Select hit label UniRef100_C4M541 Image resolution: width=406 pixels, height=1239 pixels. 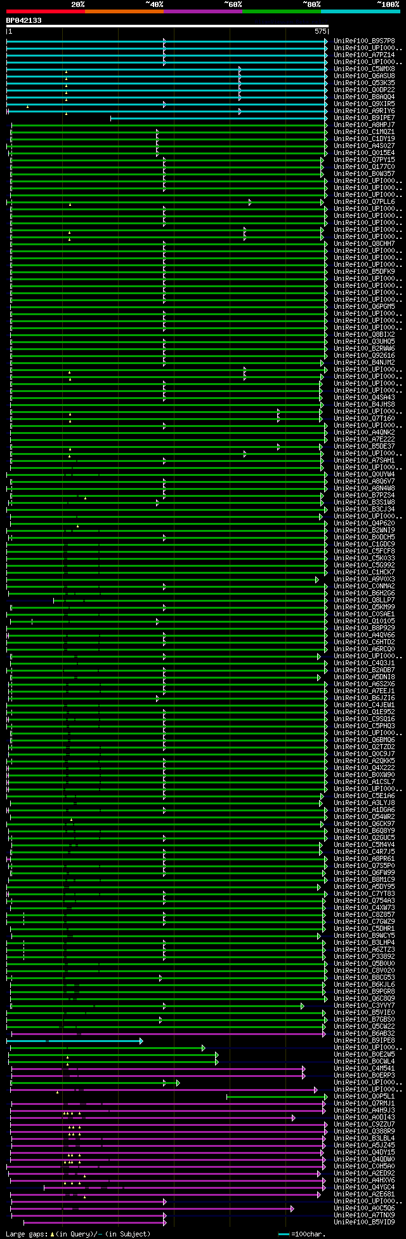coord(364,1069)
